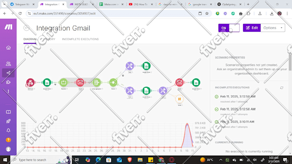Open a new browser tab

tap(248, 4)
